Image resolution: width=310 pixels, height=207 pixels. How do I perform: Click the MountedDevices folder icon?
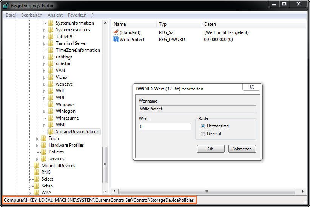(37, 166)
